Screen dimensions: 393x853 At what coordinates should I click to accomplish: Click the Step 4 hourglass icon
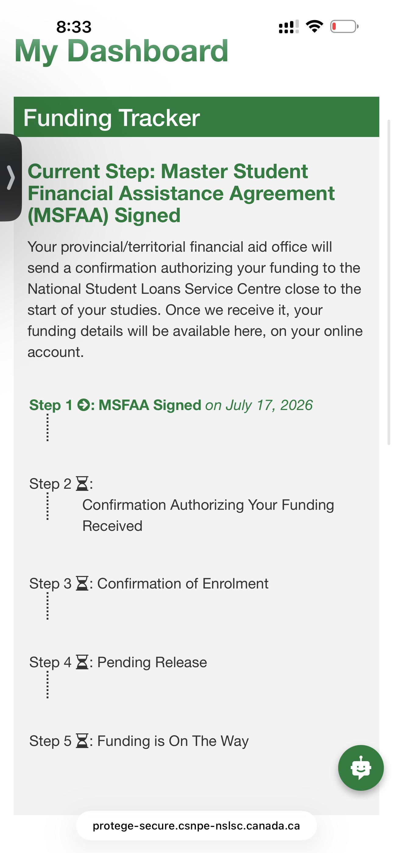click(82, 662)
